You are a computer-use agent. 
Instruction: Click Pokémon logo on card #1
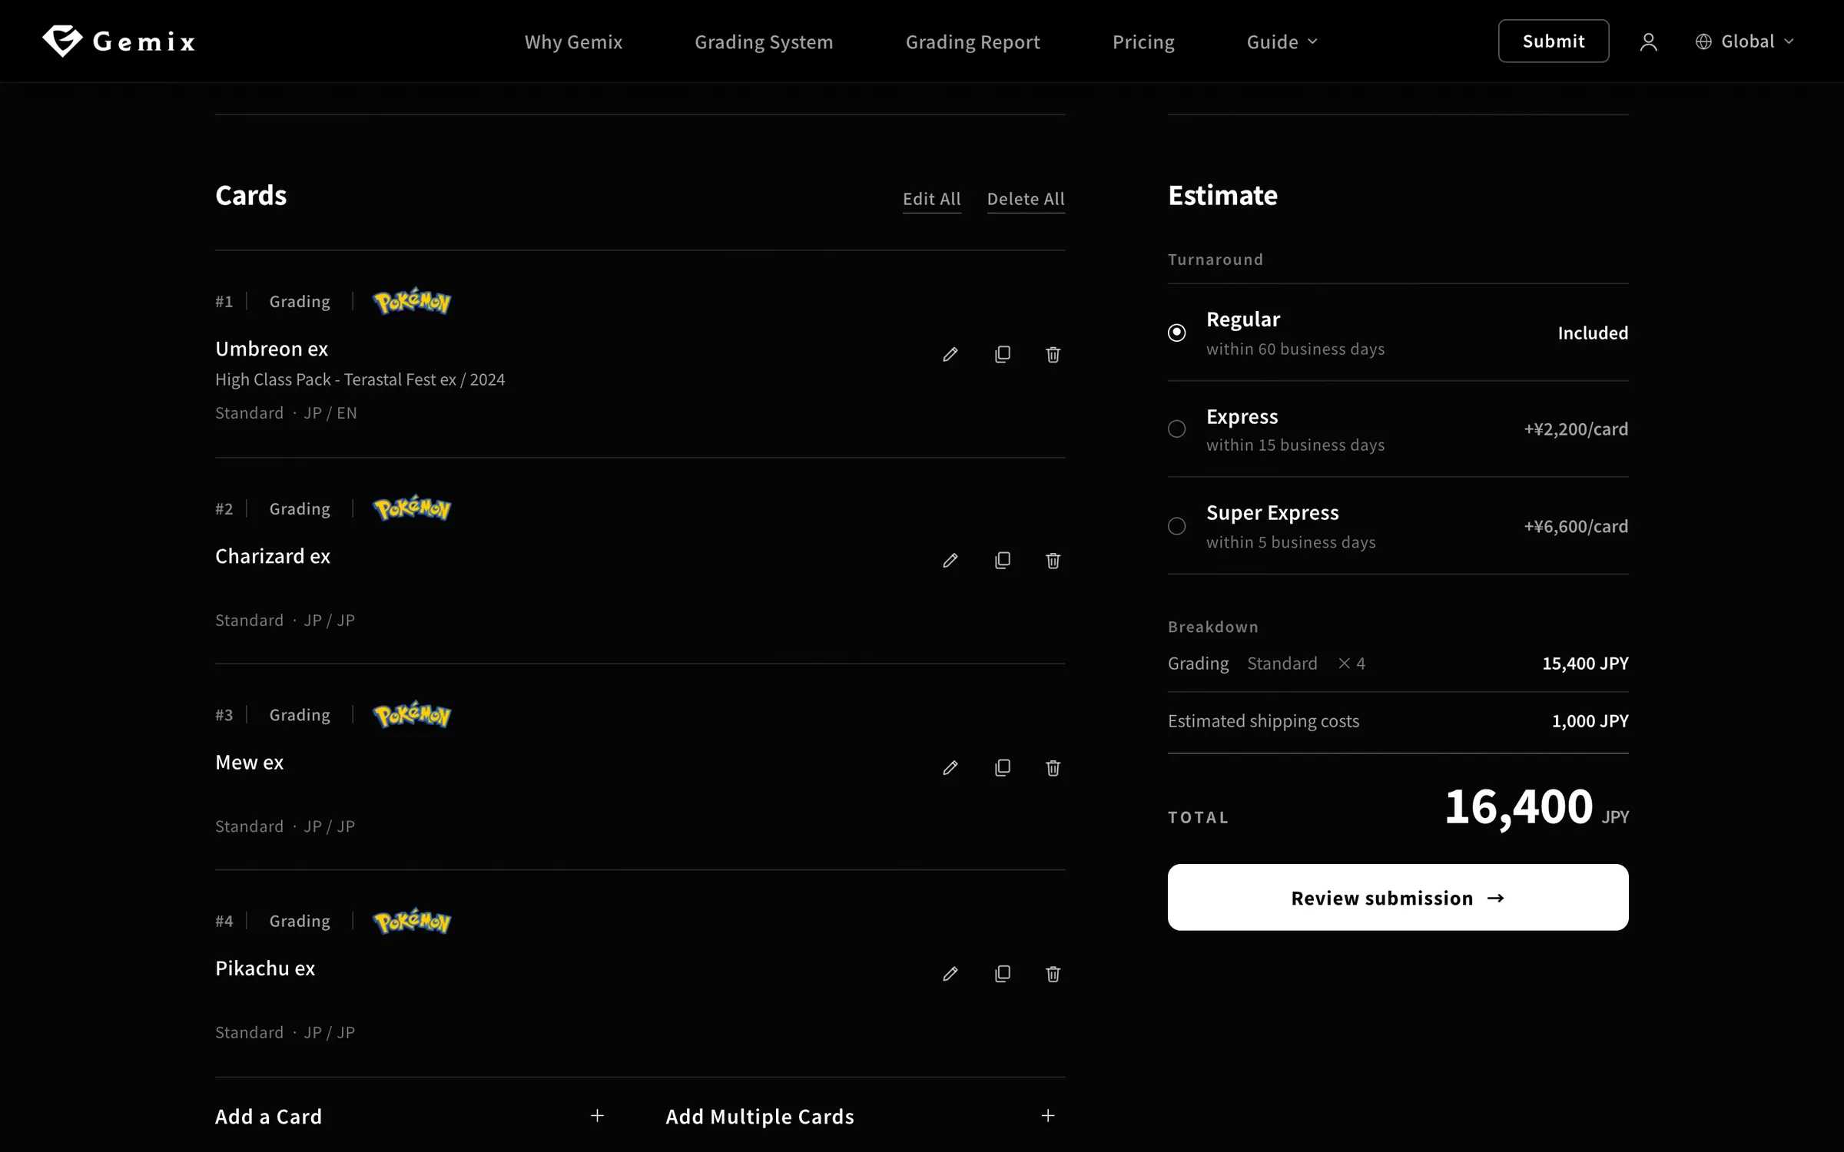[412, 301]
